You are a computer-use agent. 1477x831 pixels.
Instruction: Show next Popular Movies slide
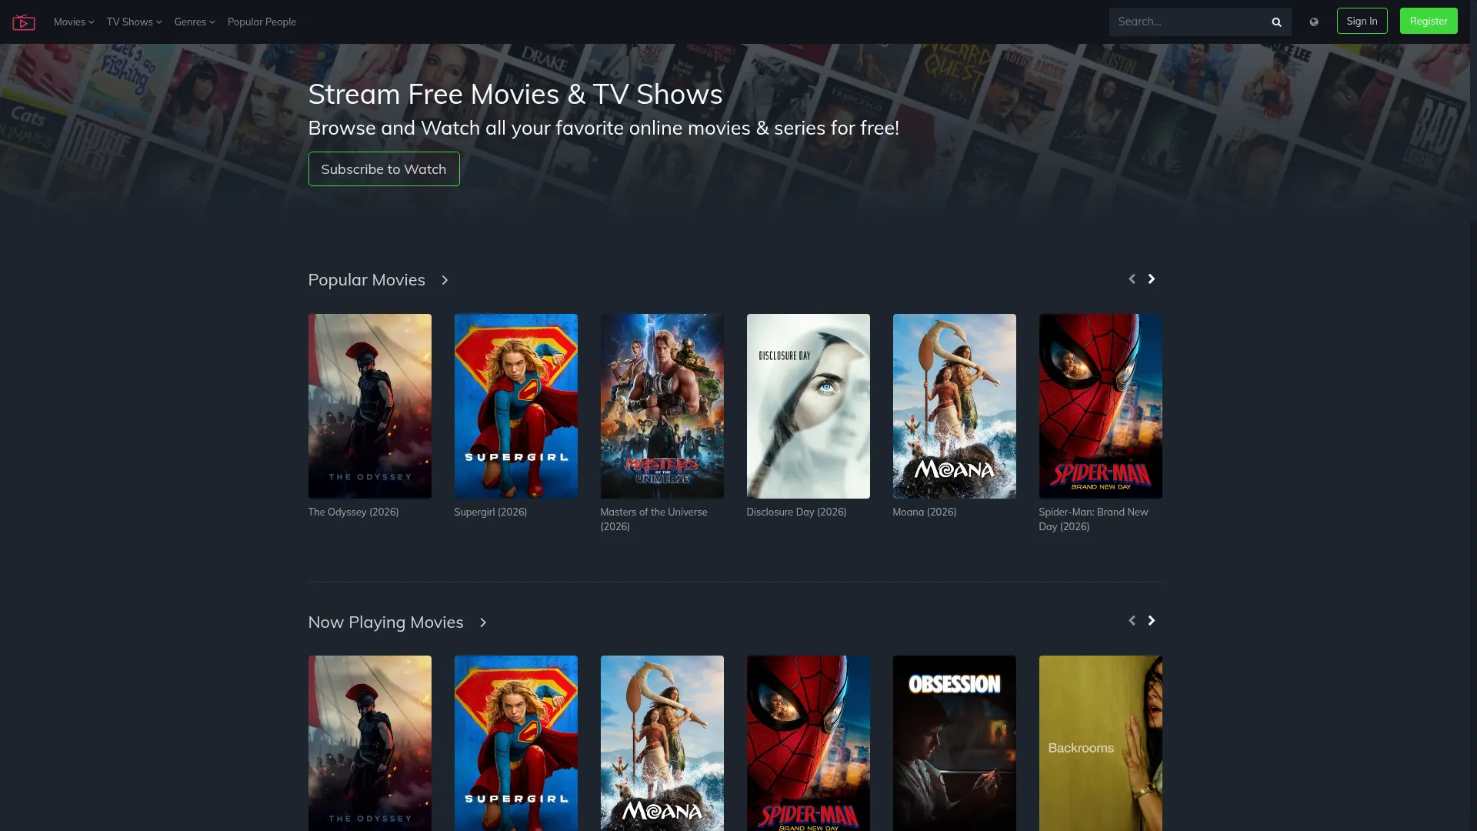click(x=1152, y=279)
